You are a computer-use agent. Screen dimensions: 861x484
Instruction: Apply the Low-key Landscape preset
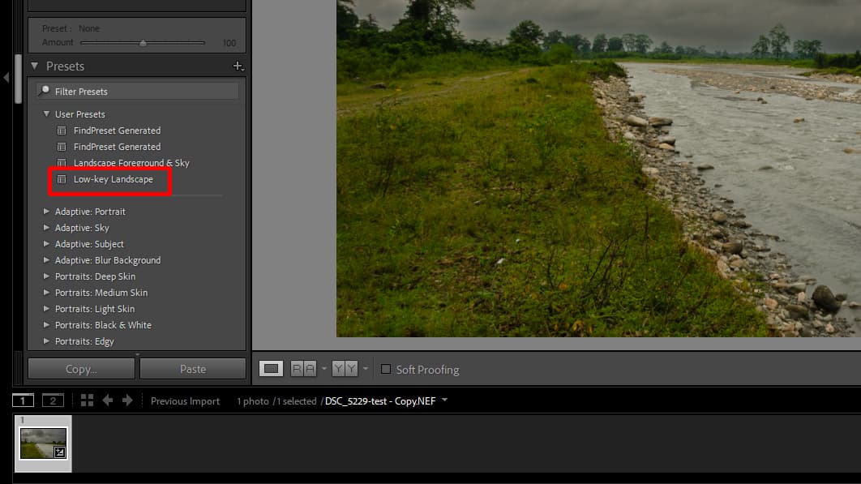click(114, 179)
